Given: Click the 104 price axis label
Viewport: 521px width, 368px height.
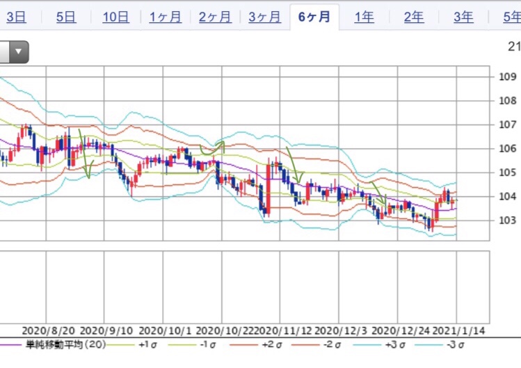Looking at the screenshot, I should (508, 196).
